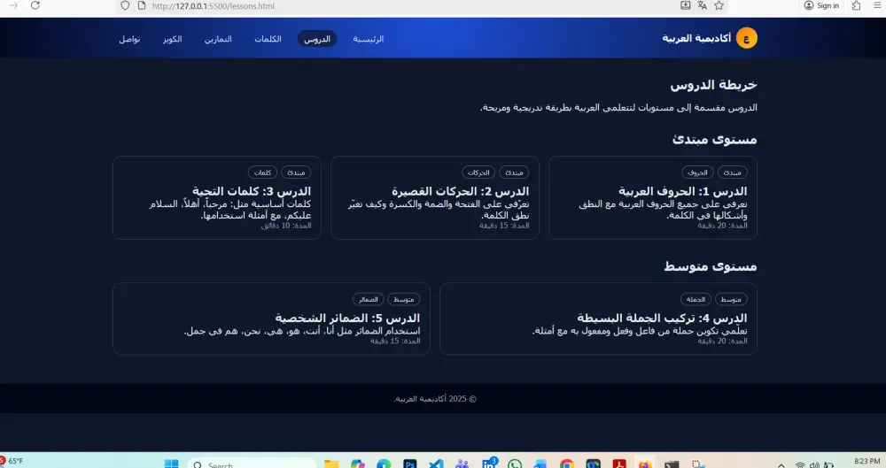Image resolution: width=886 pixels, height=468 pixels.
Task: Open lesson card الدرس 1: الحروف العربية
Action: coord(653,197)
